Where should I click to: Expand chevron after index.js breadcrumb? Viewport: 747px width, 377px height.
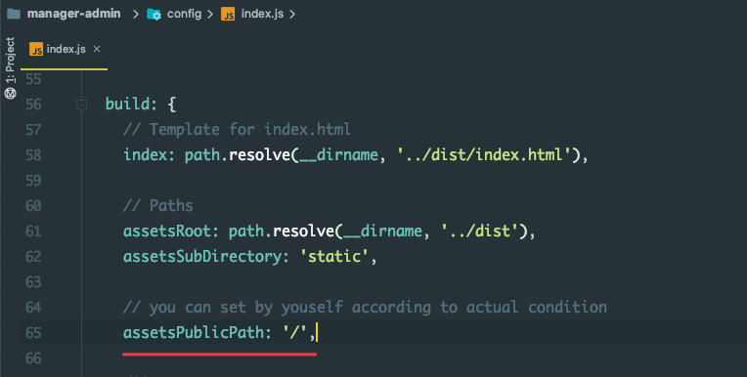292,15
